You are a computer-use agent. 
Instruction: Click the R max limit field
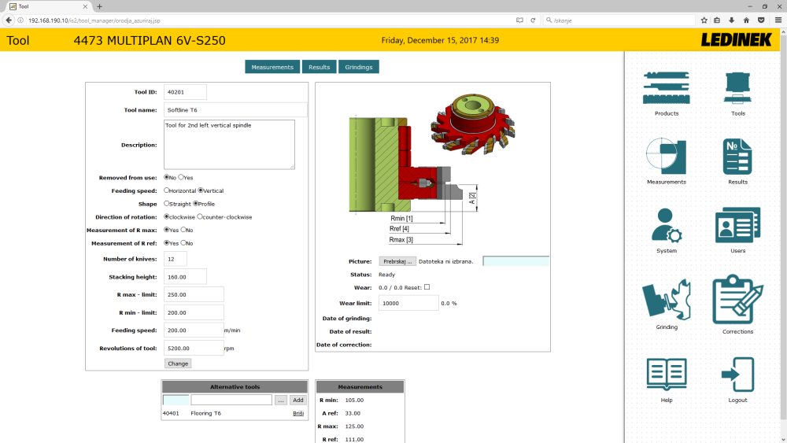[194, 294]
